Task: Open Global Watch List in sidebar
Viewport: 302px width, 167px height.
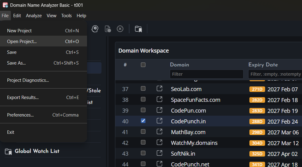Action: (x=37, y=151)
